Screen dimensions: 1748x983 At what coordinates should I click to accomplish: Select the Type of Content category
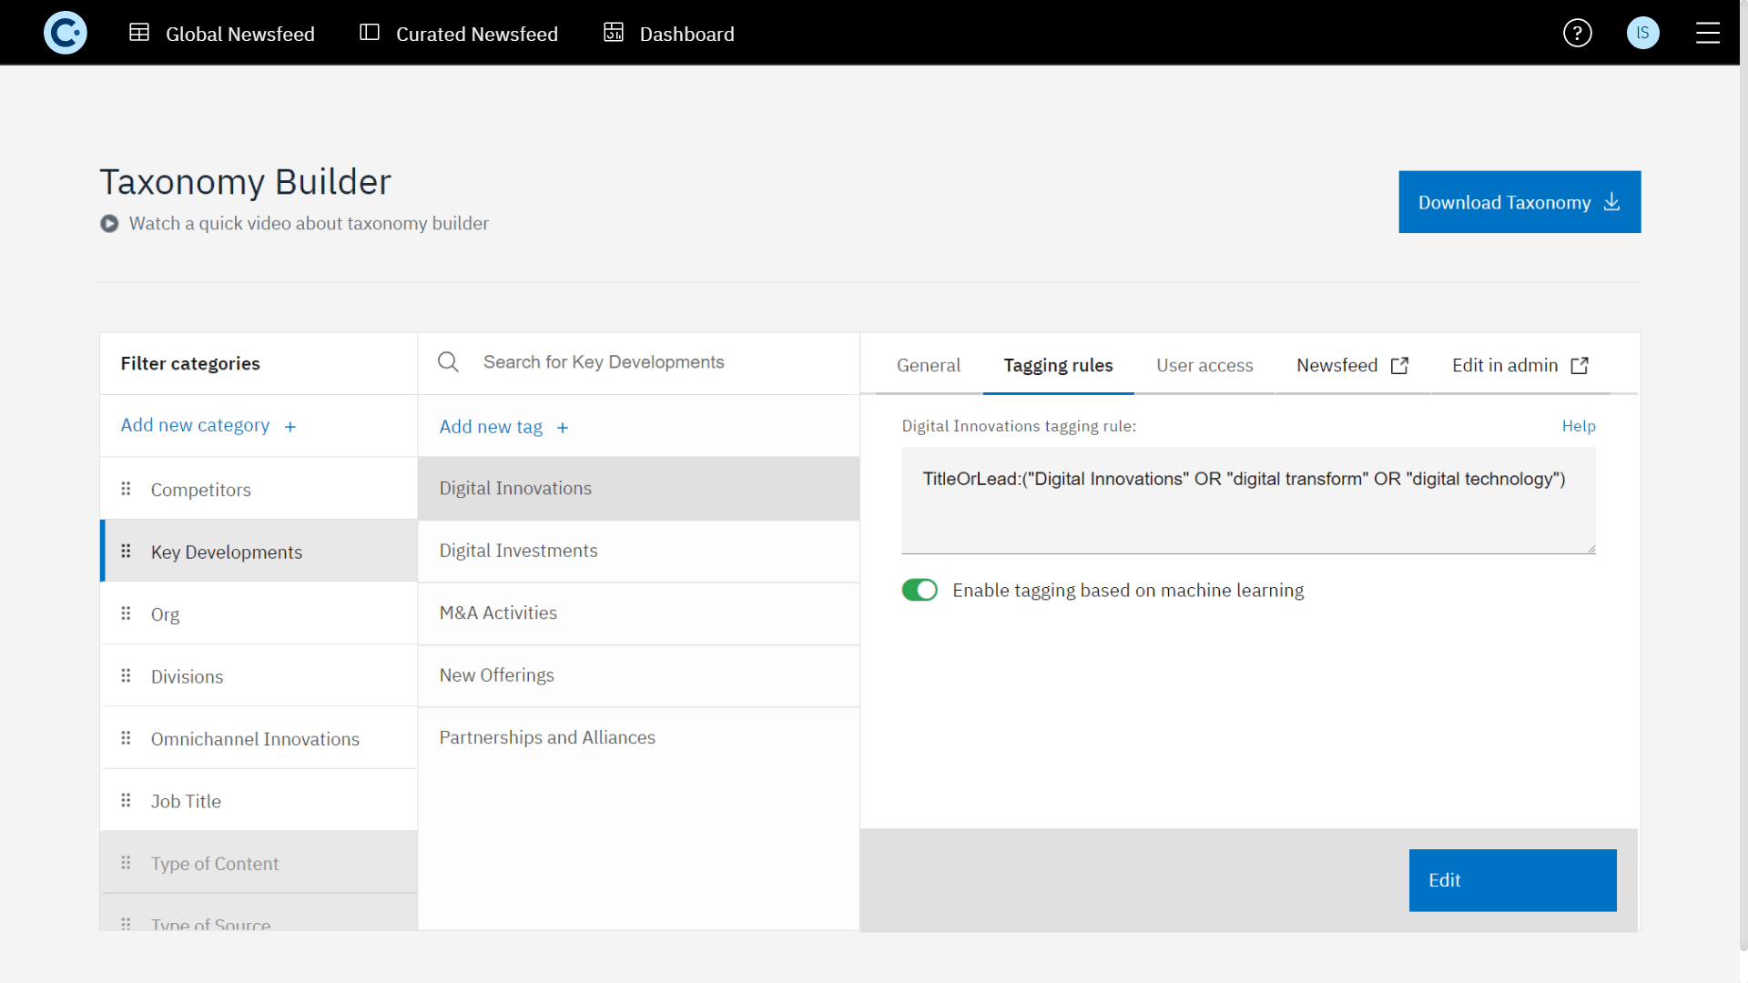(259, 862)
